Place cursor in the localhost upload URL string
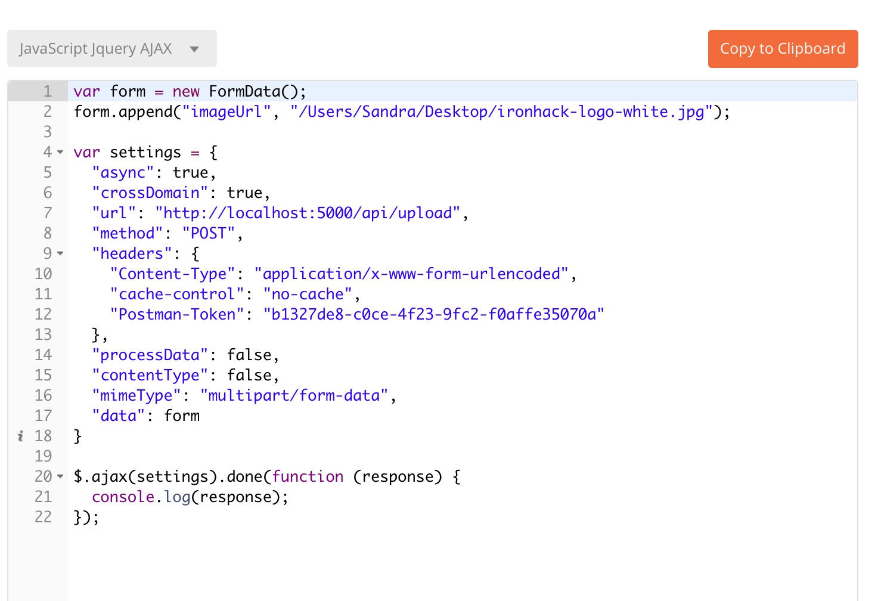 307,213
